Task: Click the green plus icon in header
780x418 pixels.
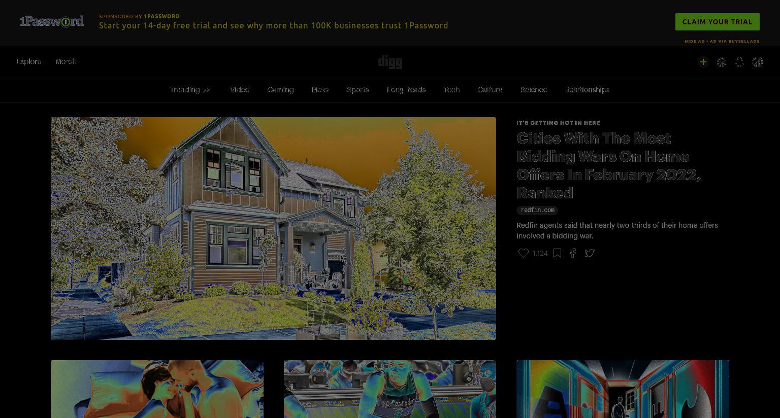Action: coord(703,62)
